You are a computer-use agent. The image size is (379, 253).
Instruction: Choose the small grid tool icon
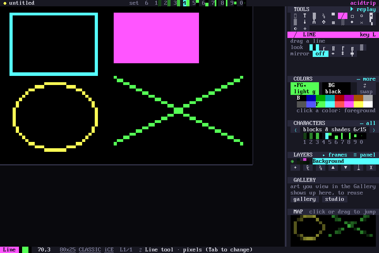pos(333,22)
